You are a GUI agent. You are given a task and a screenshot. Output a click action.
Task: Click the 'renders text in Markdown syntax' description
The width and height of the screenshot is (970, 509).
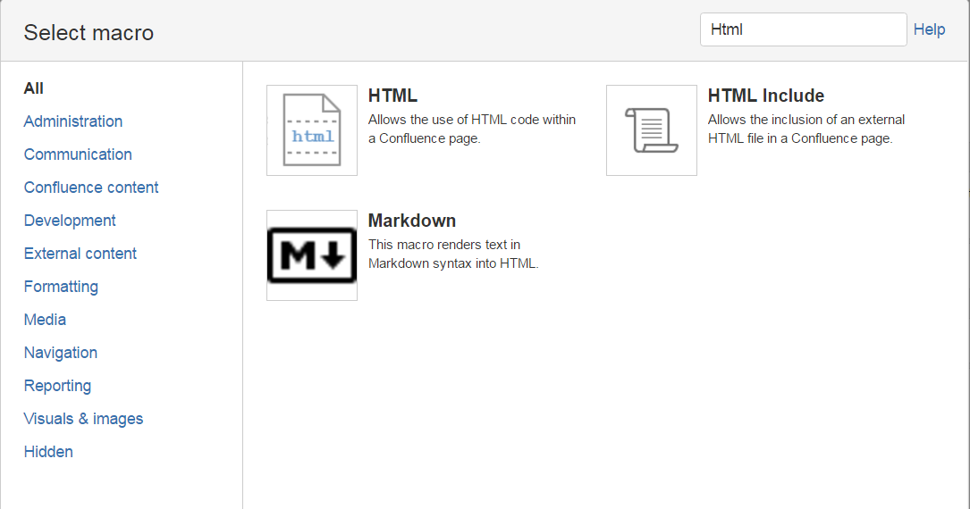tap(453, 254)
